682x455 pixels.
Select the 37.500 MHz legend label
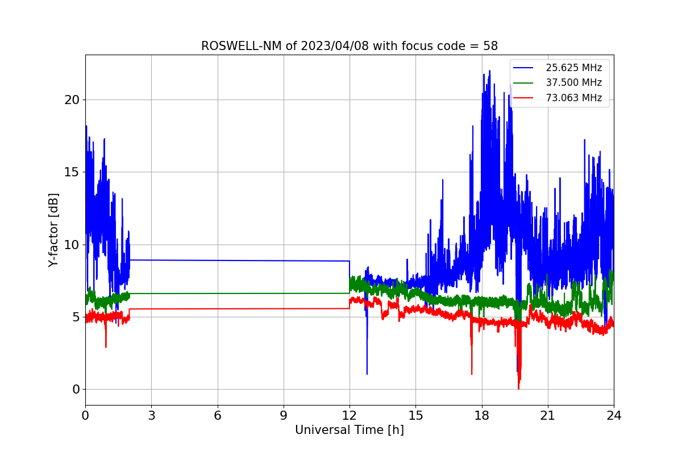[x=573, y=82]
